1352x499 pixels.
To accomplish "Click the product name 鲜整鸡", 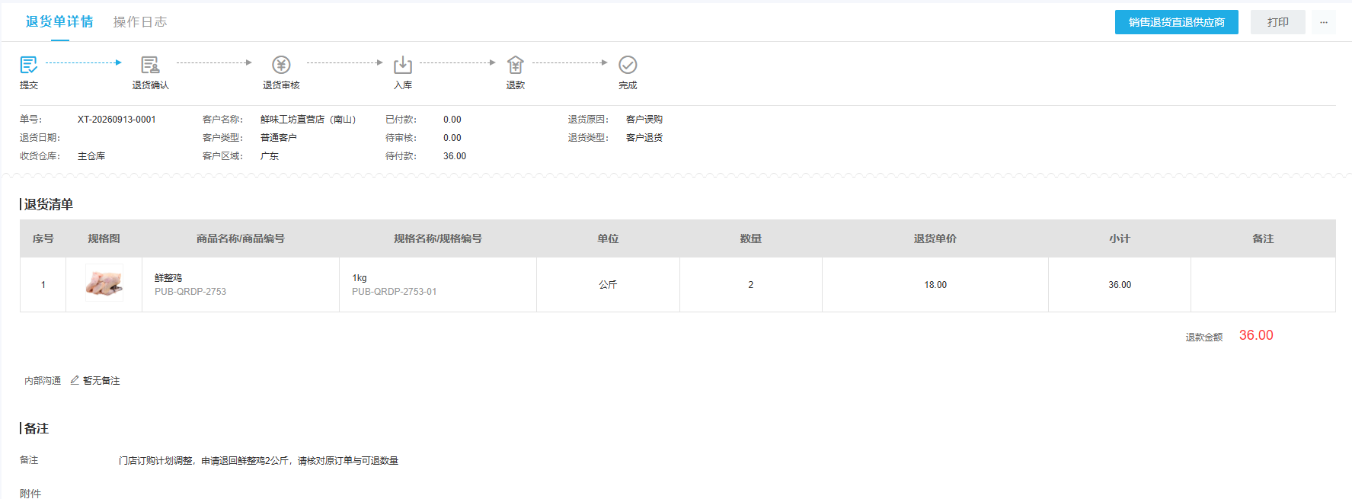I will point(168,278).
